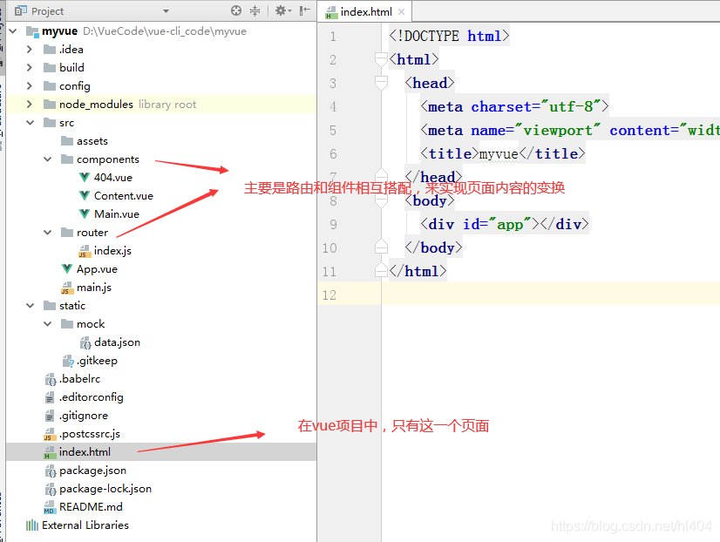Screen dimensions: 720x542
Task: Open the Project panel settings gear
Action: tap(281, 10)
